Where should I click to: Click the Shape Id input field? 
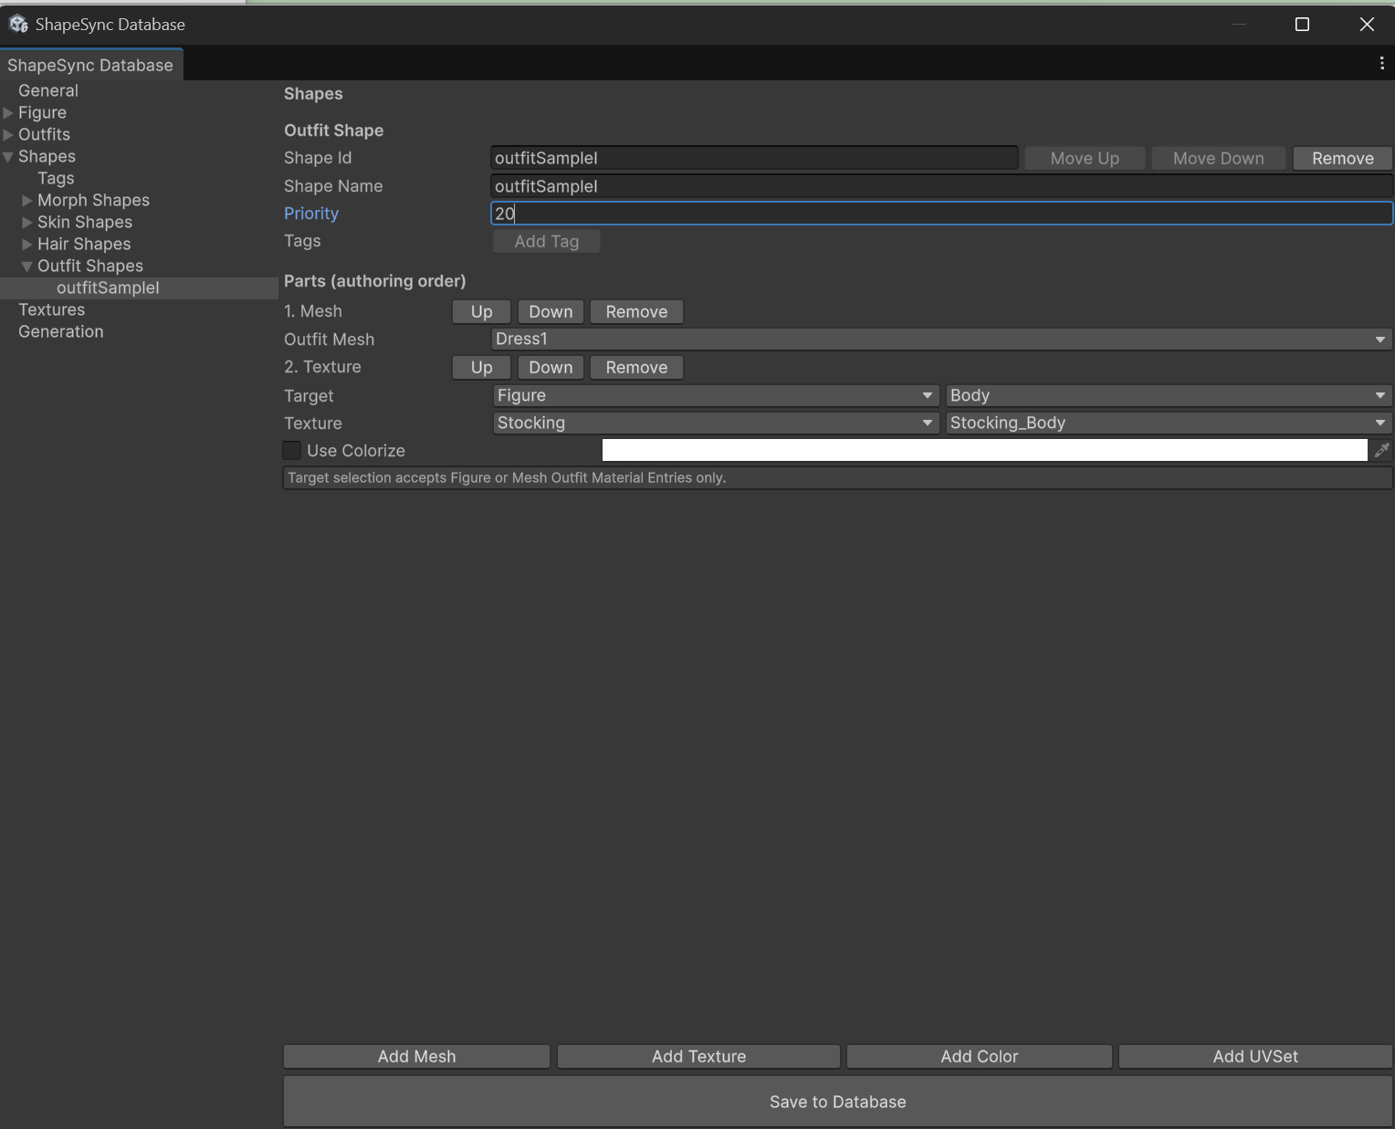[754, 158]
